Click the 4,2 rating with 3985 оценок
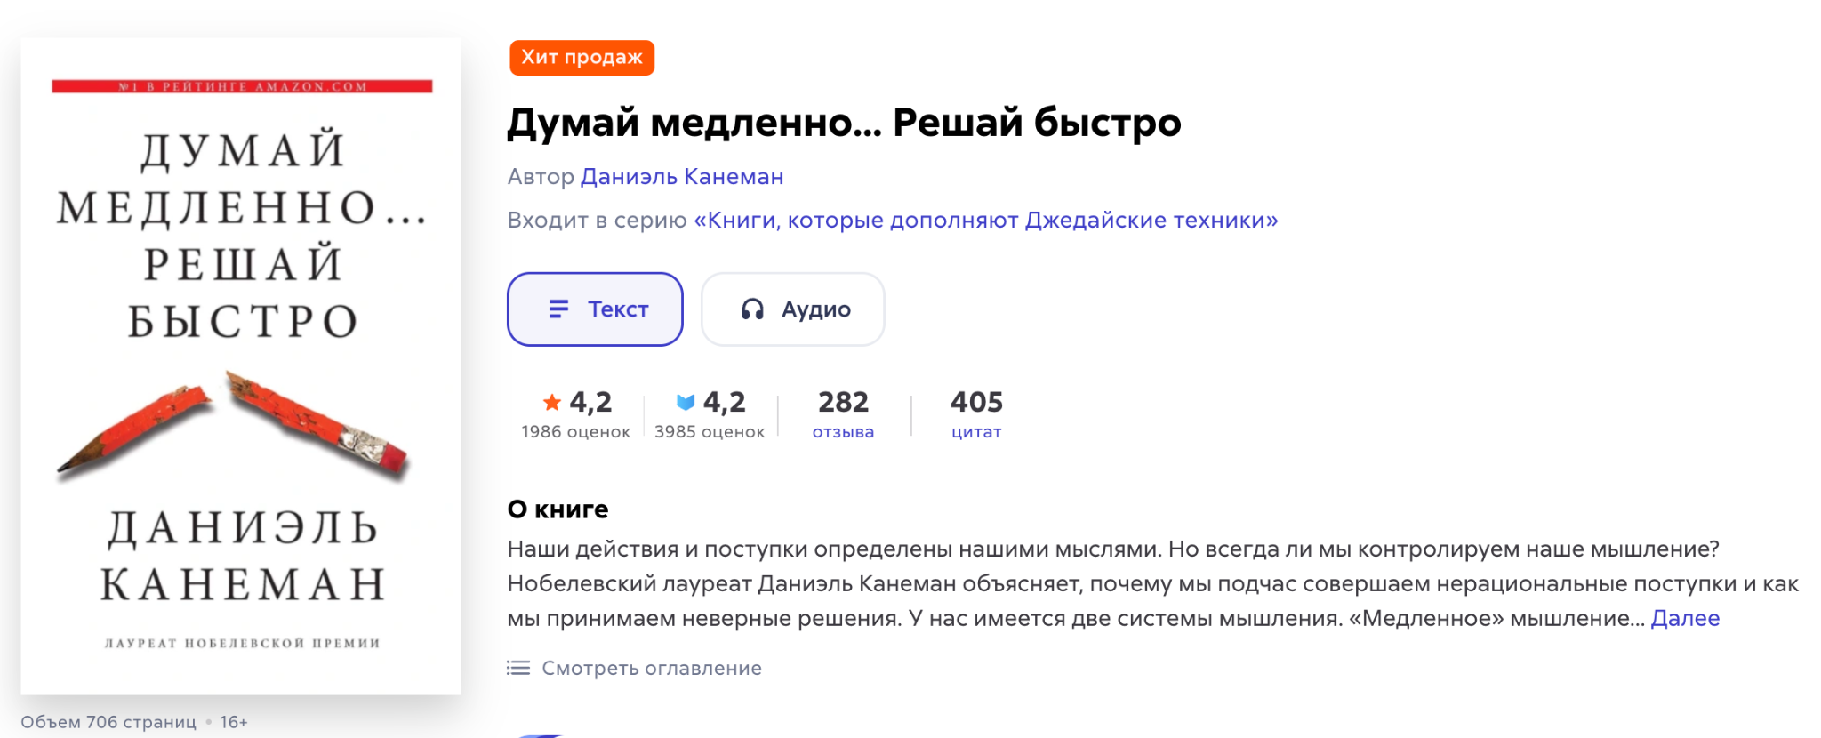This screenshot has width=1821, height=738. point(710,414)
